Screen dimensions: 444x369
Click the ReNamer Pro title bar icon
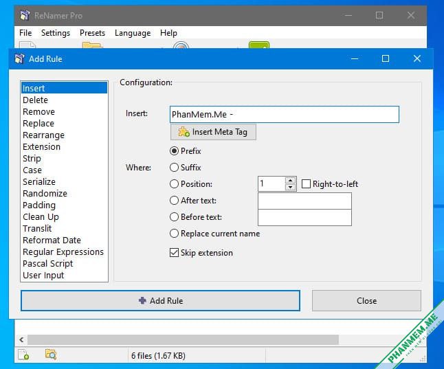[25, 15]
